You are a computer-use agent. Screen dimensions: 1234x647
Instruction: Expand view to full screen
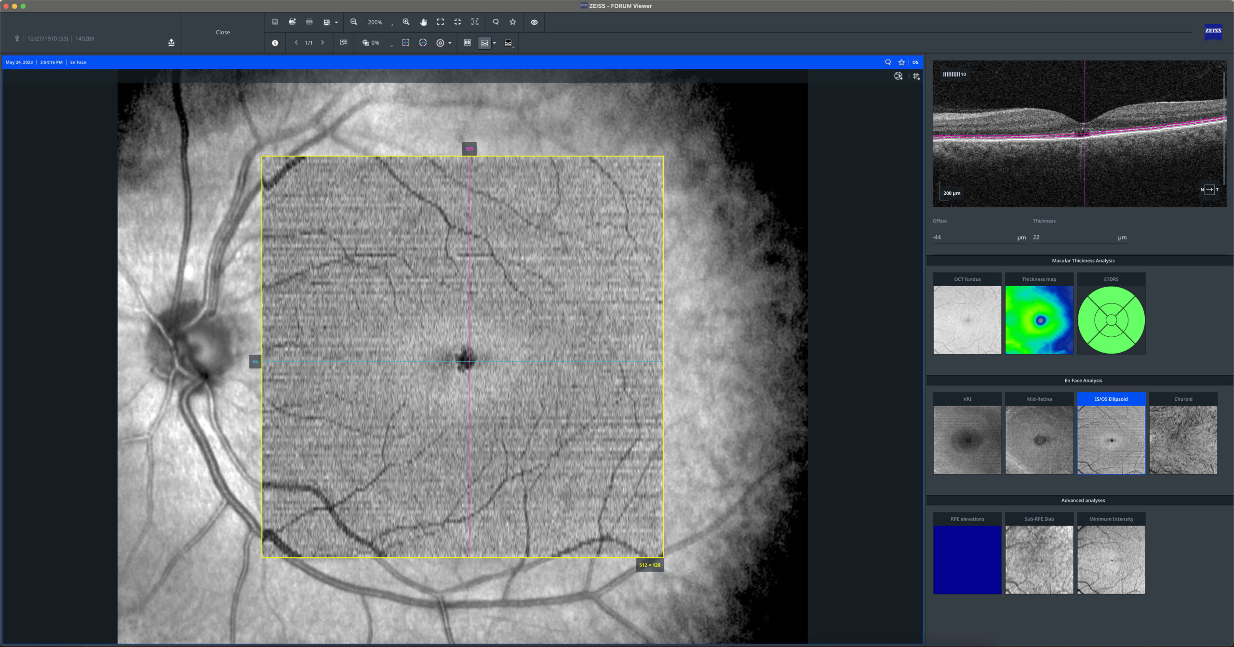click(440, 22)
